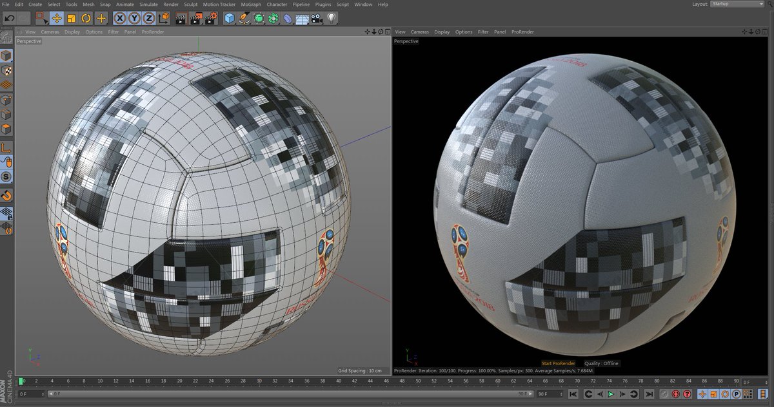Open left viewport Cameras menu
774x407 pixels.
(x=50, y=32)
